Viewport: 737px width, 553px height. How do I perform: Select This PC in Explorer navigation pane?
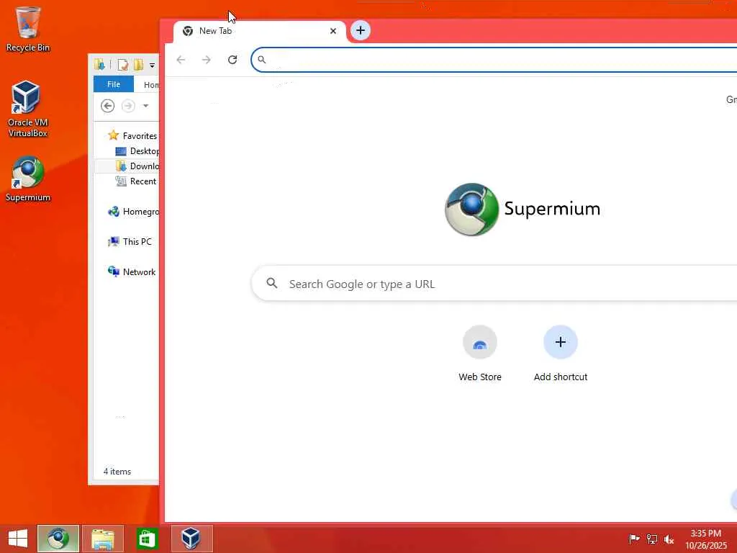130,242
